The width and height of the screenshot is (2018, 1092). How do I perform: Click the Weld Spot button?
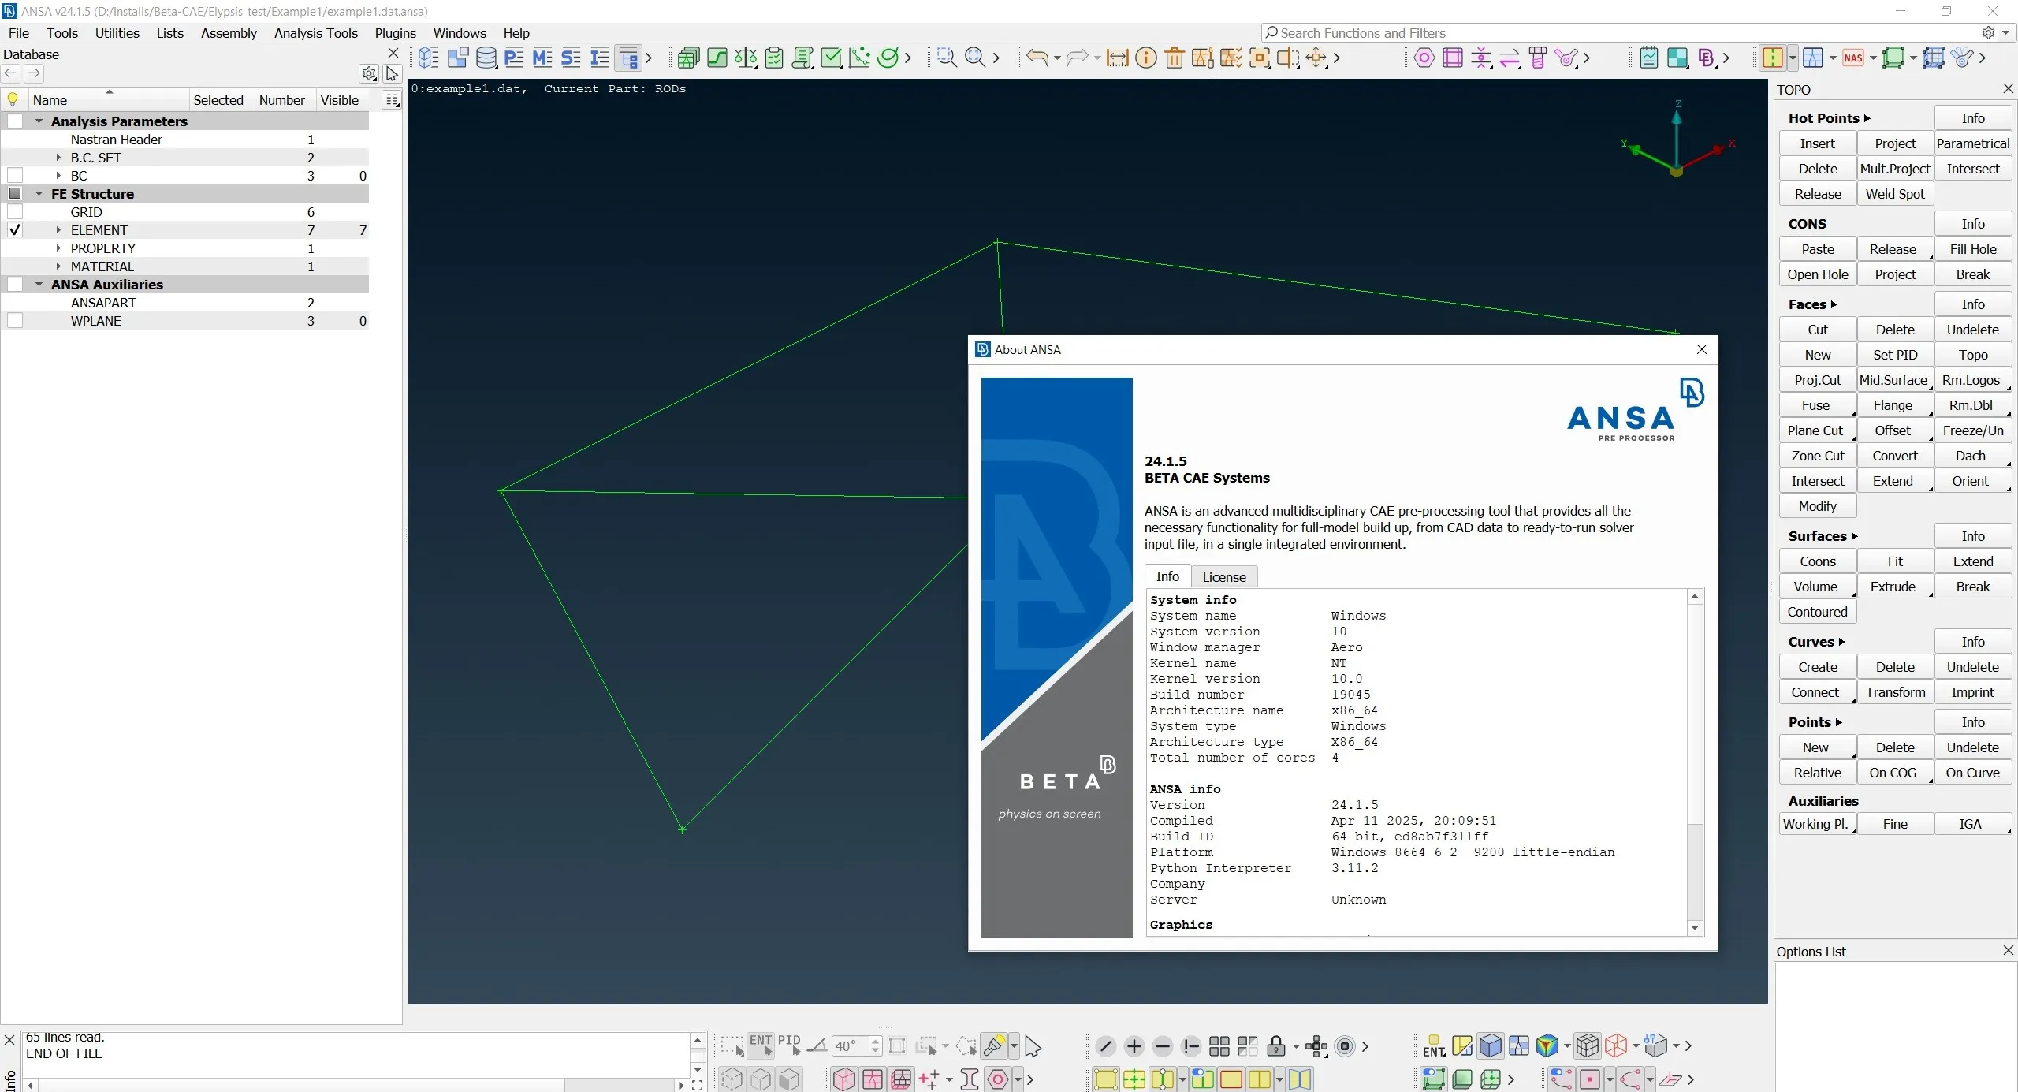(1895, 194)
